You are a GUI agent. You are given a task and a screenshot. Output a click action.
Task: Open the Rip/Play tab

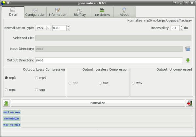80,12
